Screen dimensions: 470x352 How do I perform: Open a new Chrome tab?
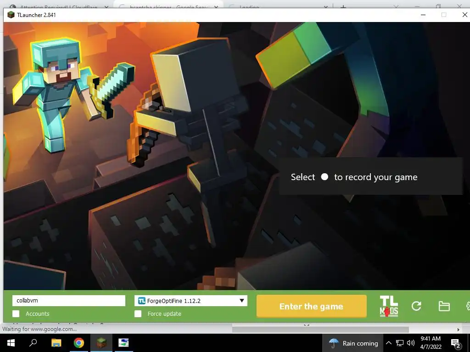[x=343, y=6]
